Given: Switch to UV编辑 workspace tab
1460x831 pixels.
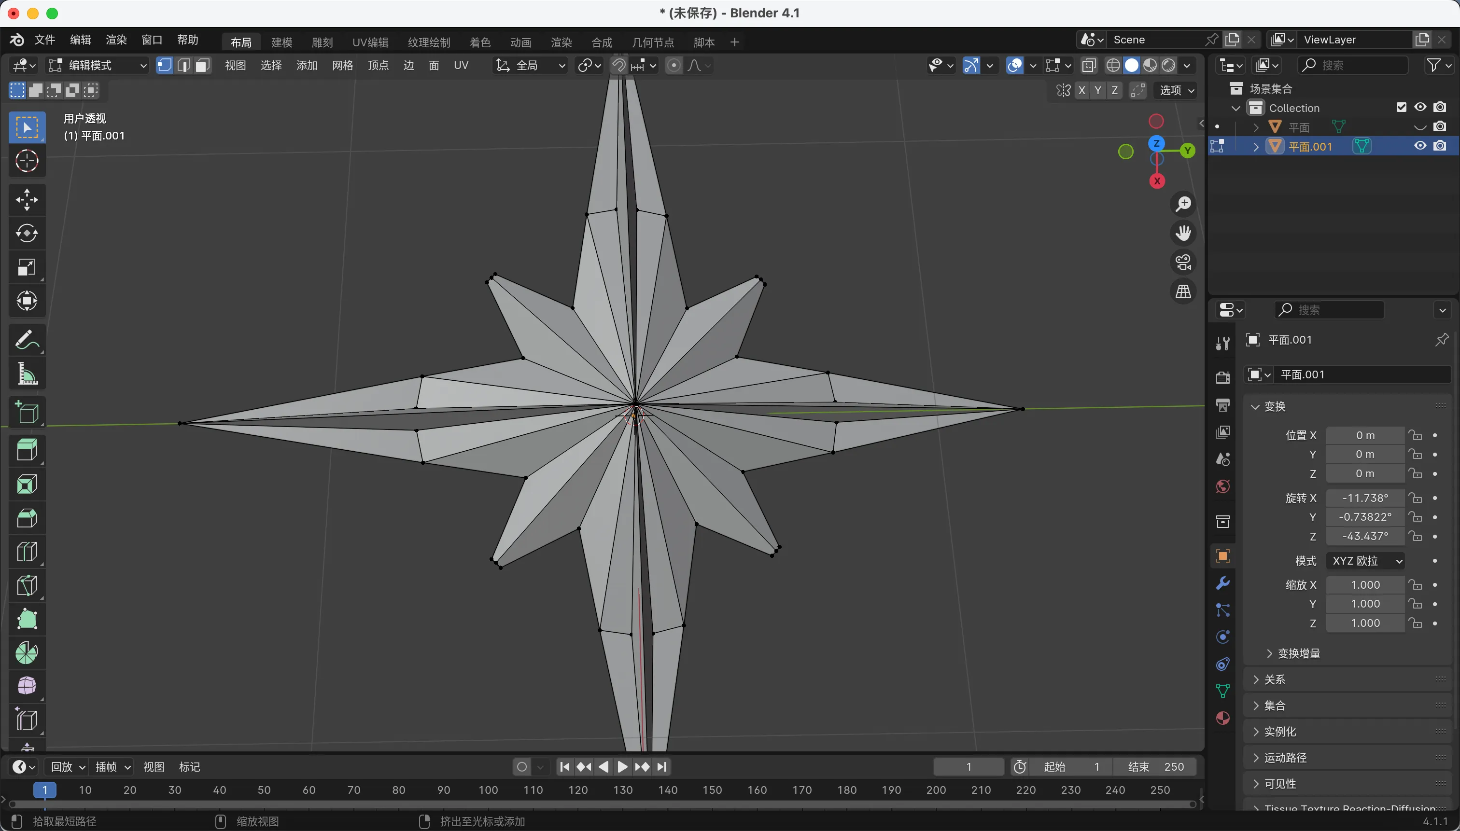Looking at the screenshot, I should pos(370,42).
